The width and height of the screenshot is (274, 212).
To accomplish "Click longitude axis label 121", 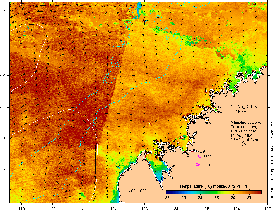I will (x=83, y=209).
